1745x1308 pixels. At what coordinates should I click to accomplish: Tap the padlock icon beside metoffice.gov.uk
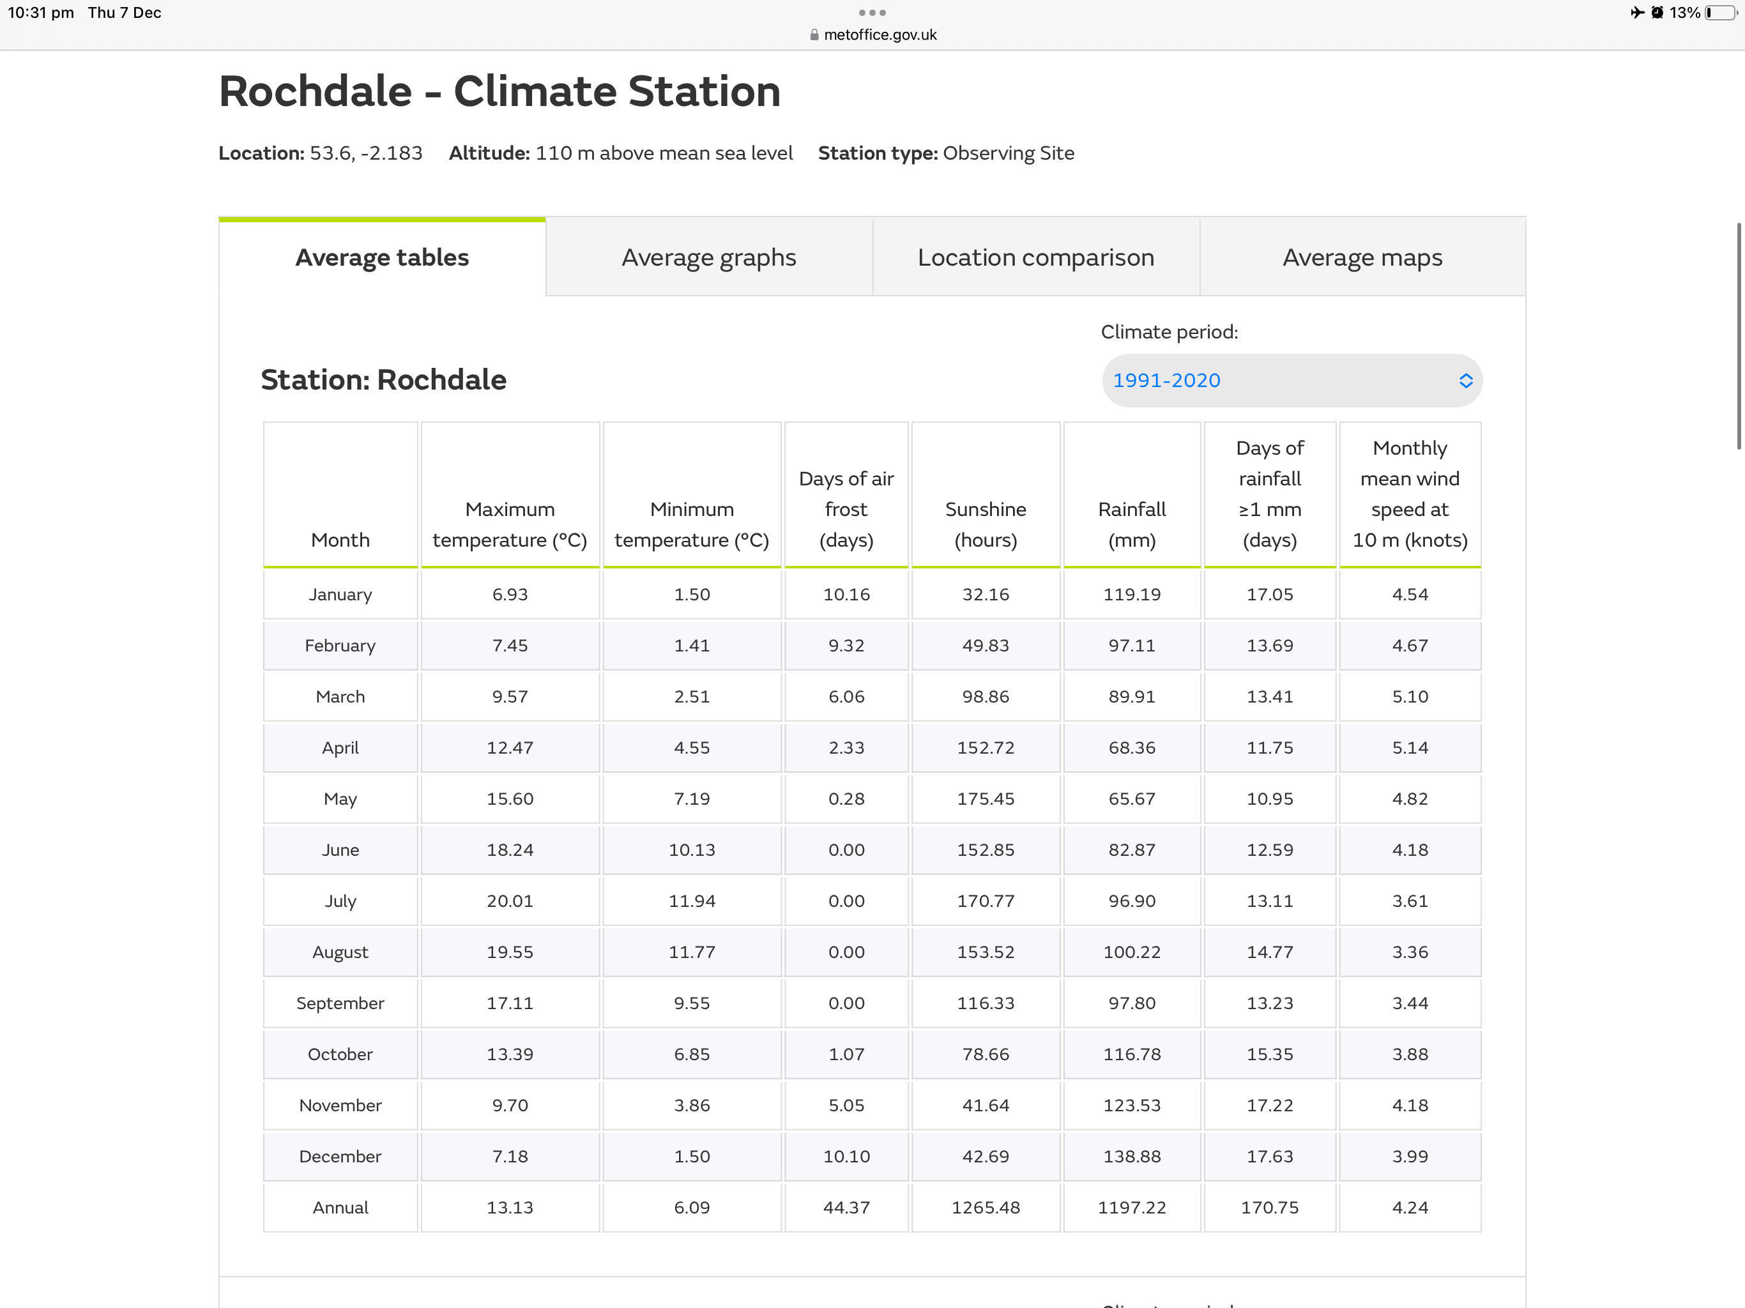(814, 34)
